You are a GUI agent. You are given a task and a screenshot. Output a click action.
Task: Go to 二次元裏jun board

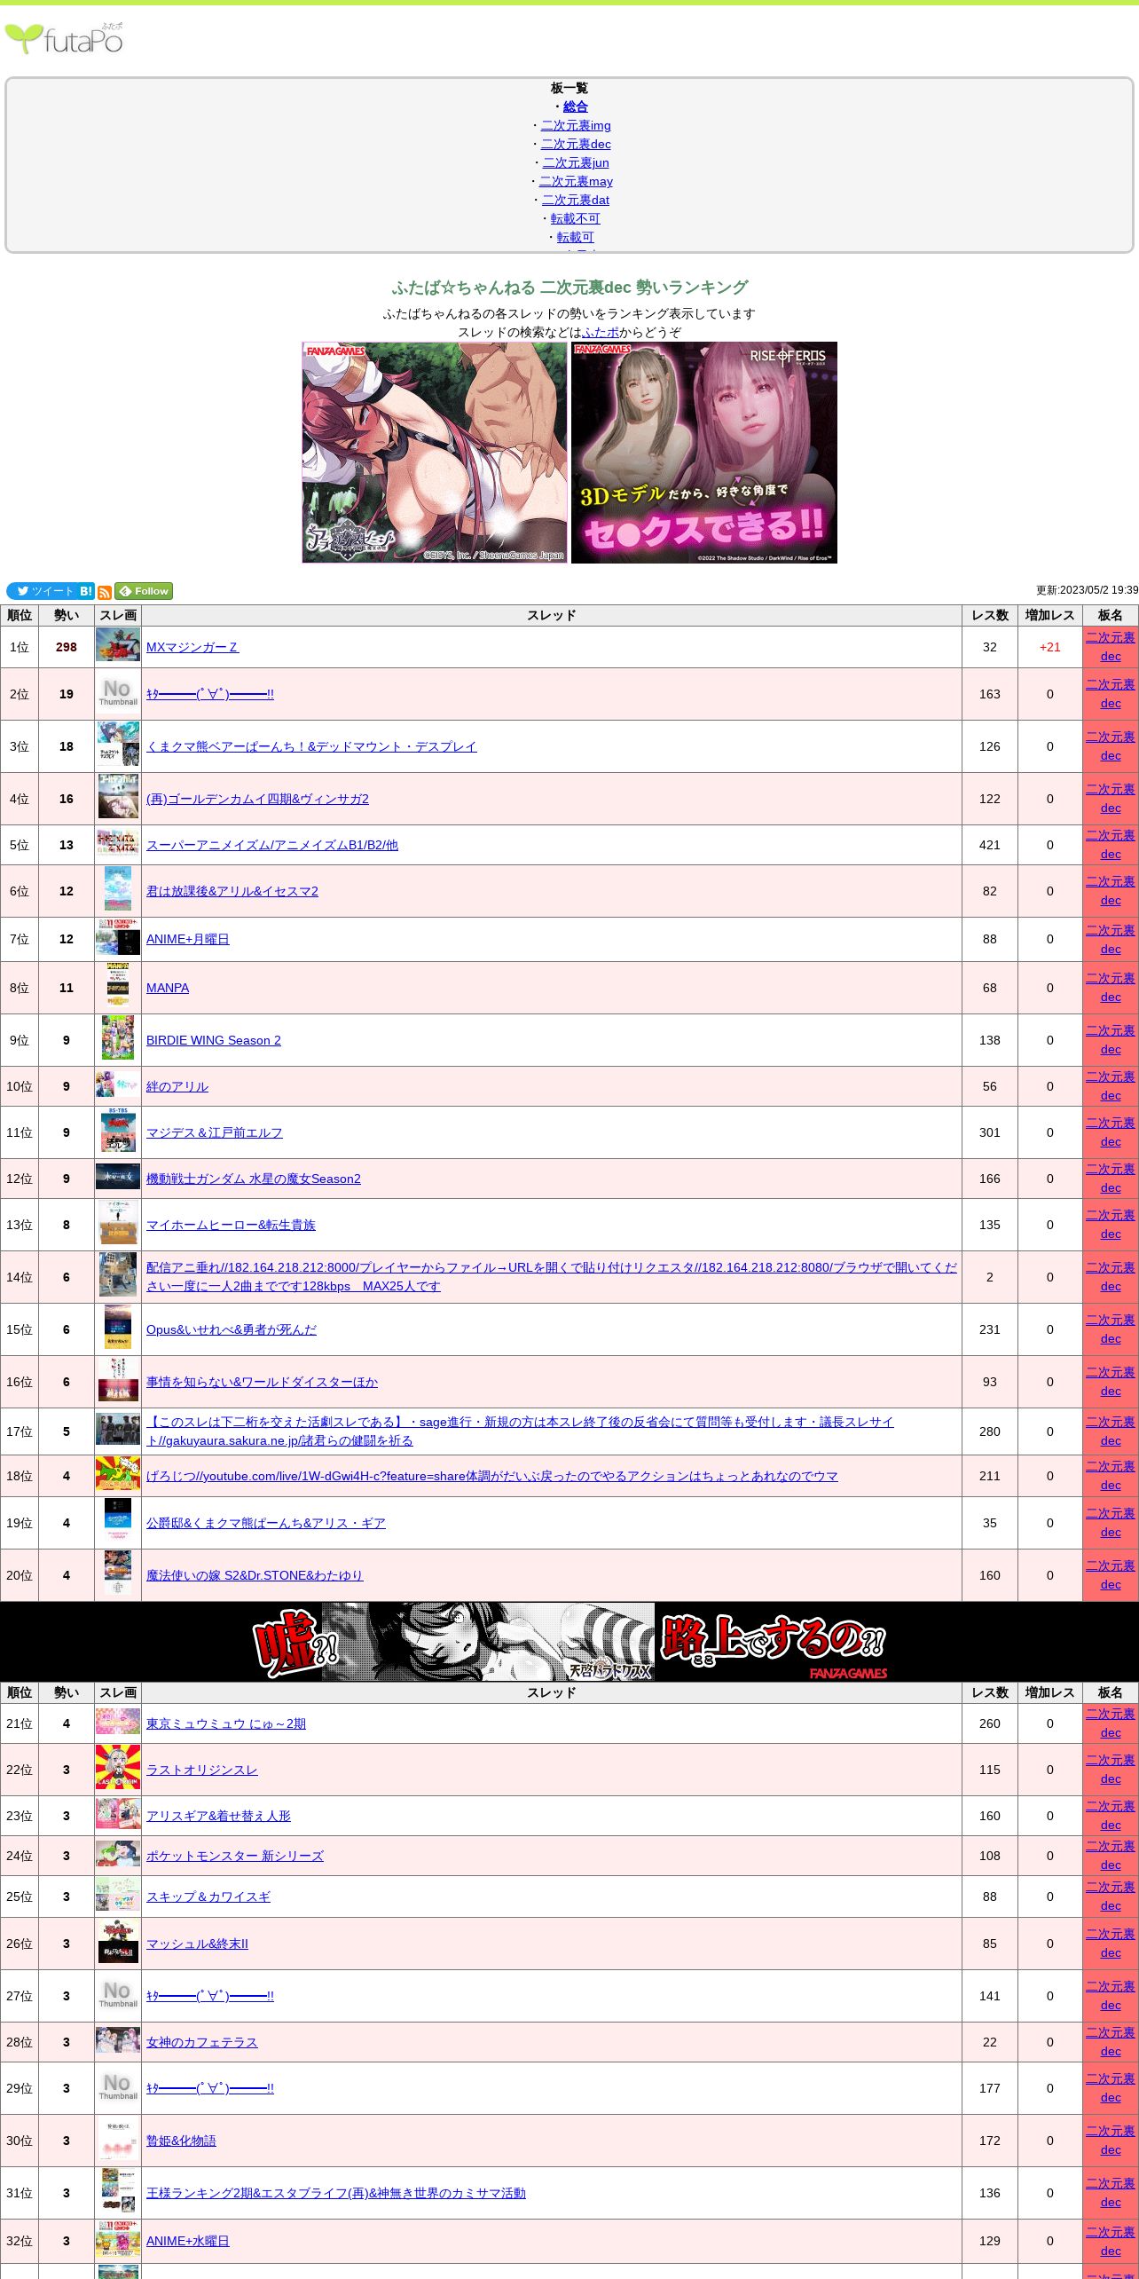click(576, 162)
